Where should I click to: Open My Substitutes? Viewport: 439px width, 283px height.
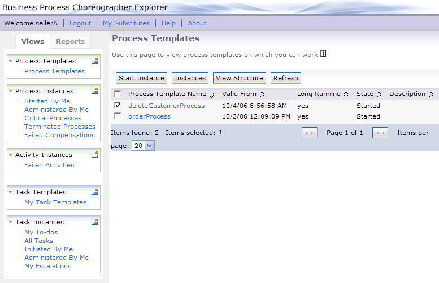coord(126,23)
